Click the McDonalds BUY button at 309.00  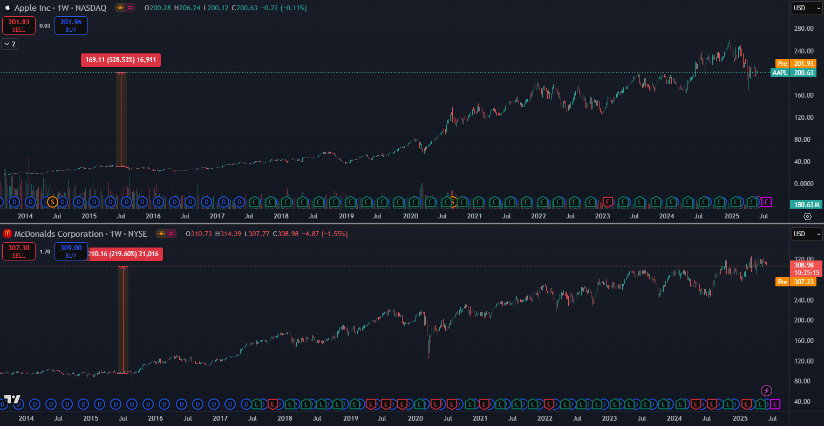[71, 251]
